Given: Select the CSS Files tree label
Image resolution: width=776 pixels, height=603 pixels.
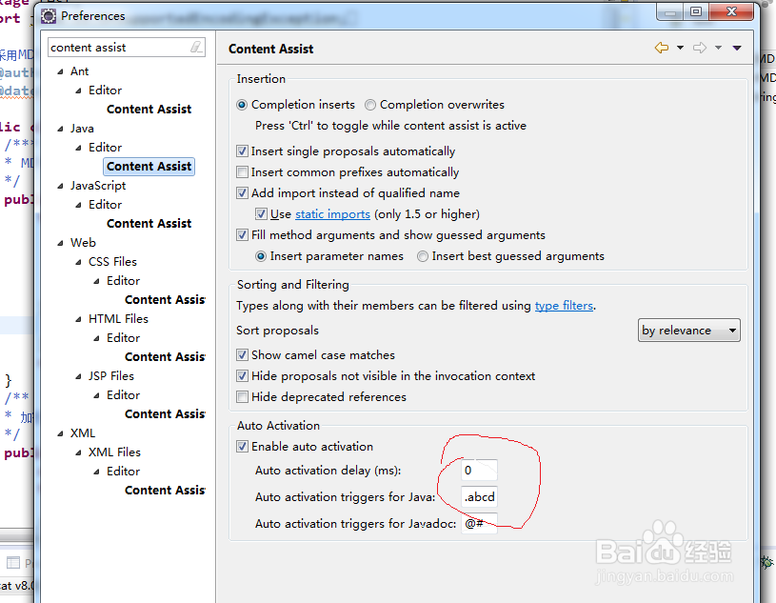Looking at the screenshot, I should pos(113,261).
